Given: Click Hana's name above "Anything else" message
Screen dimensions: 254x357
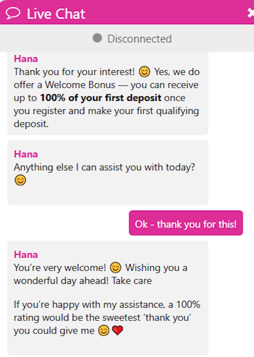Looking at the screenshot, I should [26, 154].
